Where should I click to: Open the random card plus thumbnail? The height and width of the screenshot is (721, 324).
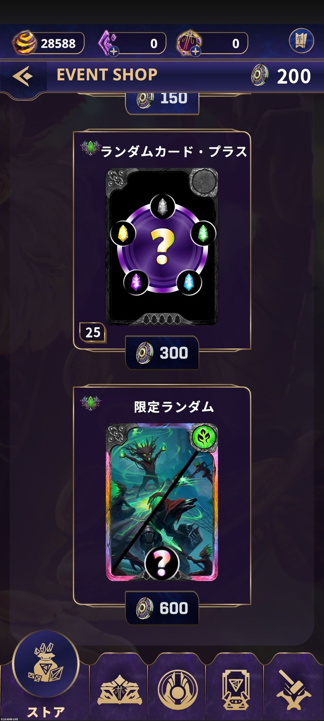point(162,247)
